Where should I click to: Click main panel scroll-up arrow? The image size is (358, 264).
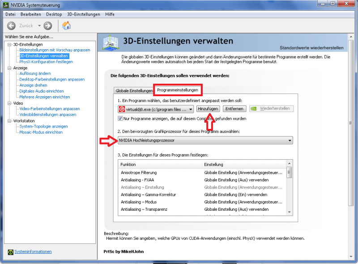pyautogui.click(x=351, y=37)
